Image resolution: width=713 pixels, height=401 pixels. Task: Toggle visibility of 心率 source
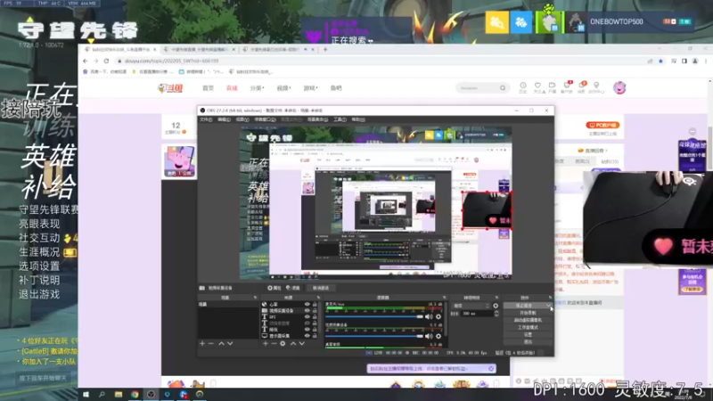(x=307, y=304)
